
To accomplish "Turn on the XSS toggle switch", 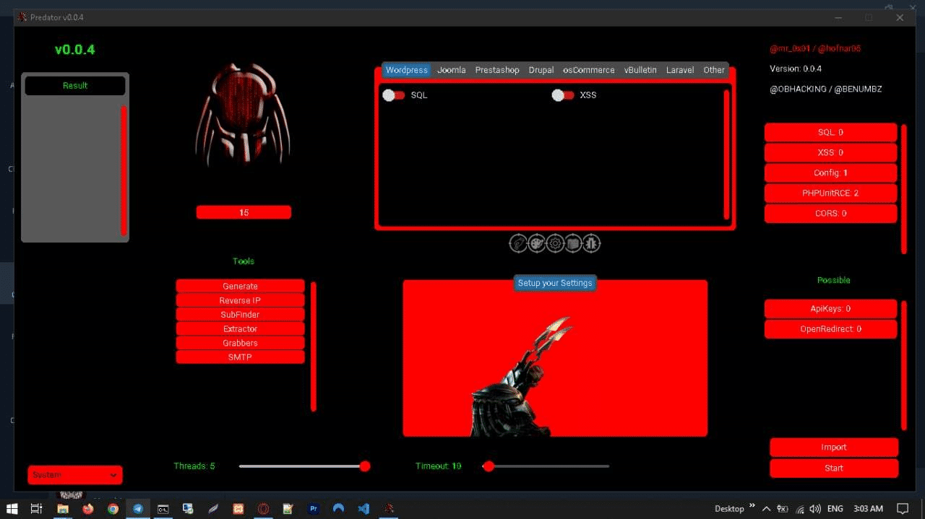I will tap(563, 95).
